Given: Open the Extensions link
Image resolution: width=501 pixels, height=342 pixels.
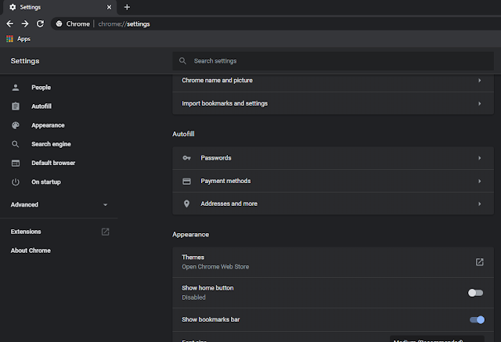Looking at the screenshot, I should pyautogui.click(x=27, y=232).
